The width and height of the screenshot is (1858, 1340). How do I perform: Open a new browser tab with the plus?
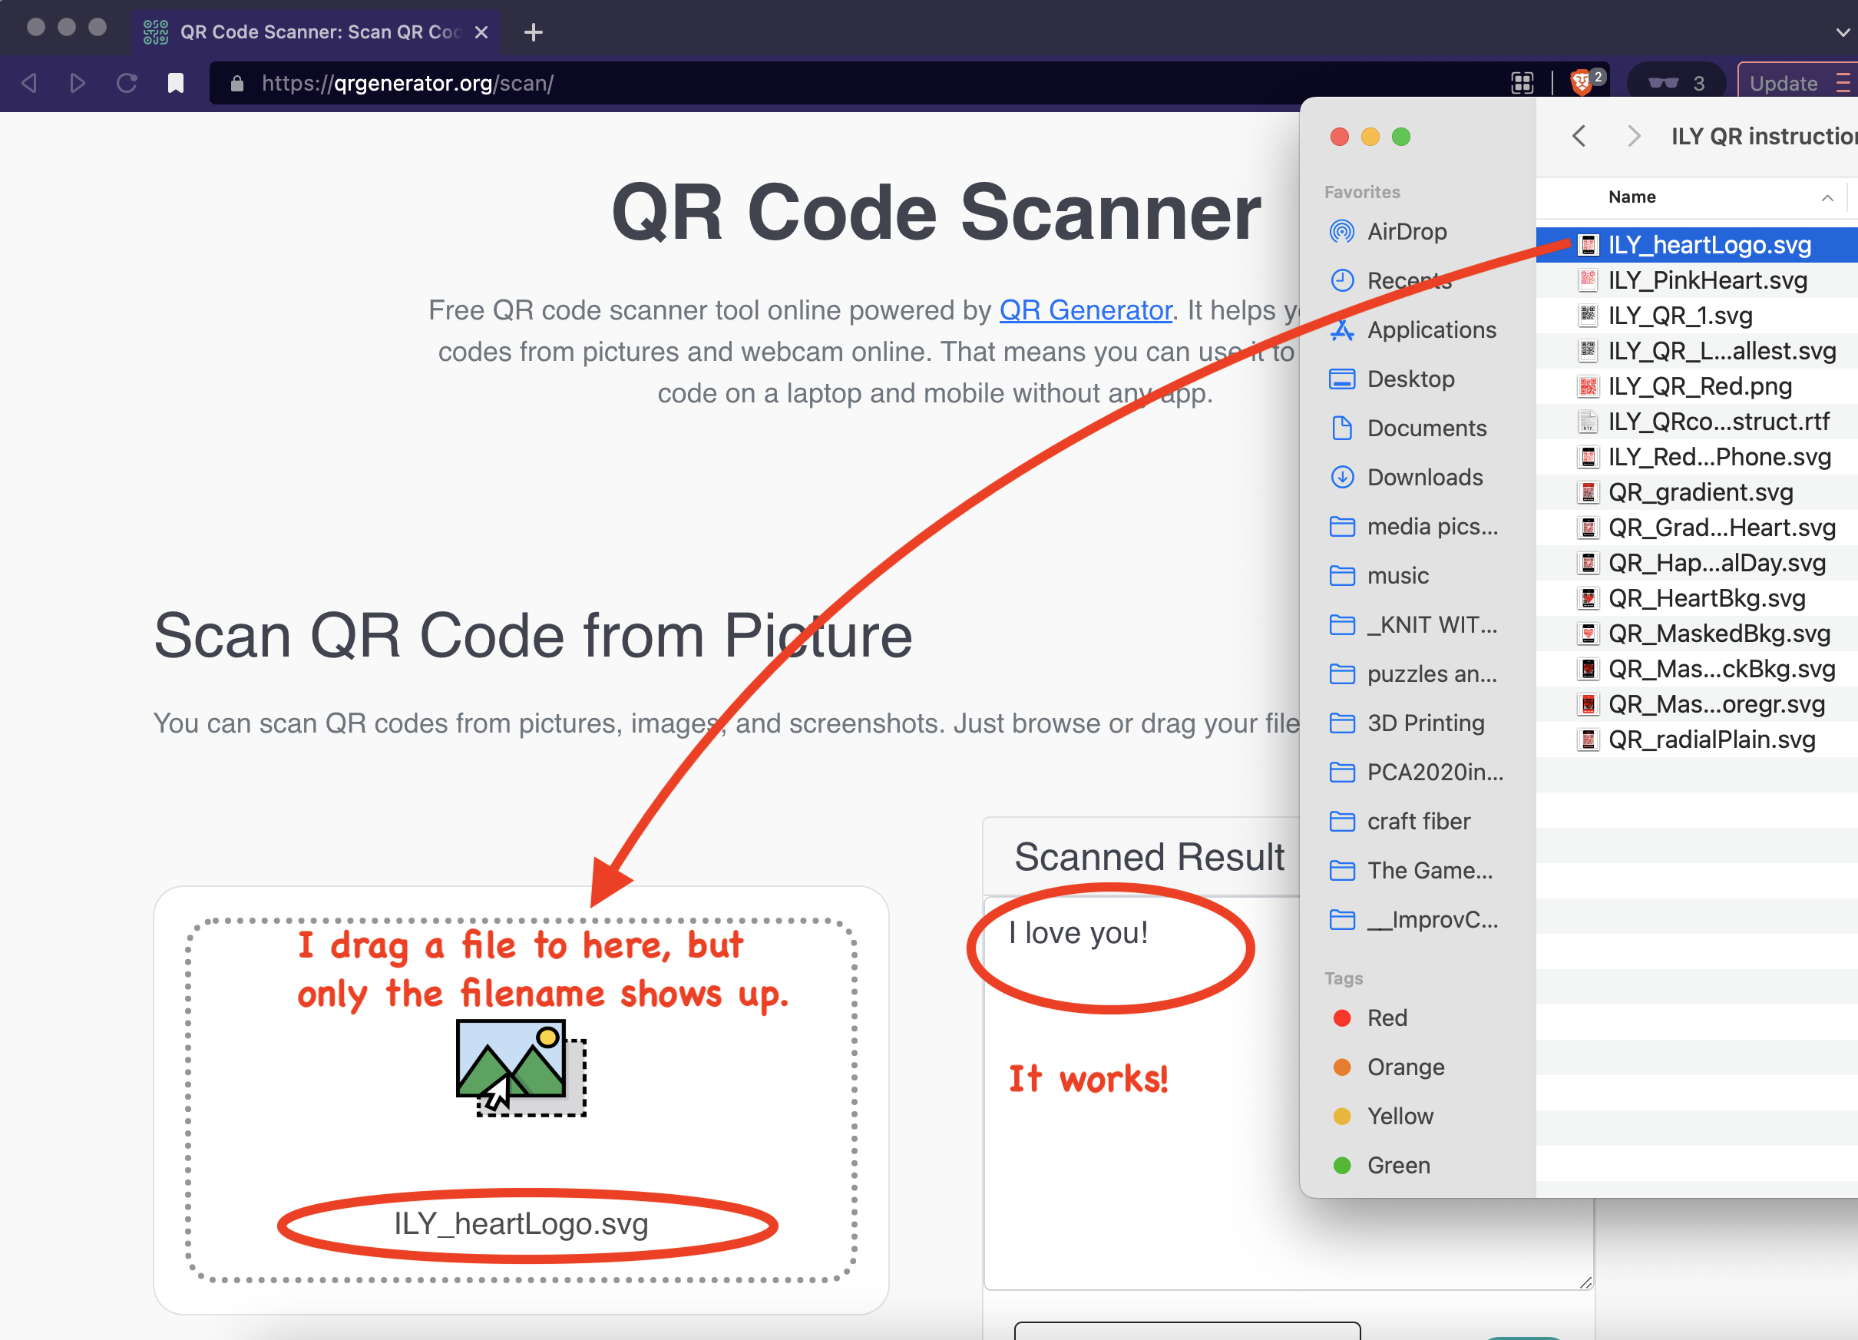point(534,32)
